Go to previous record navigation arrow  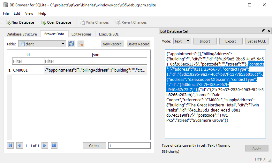coord(19,146)
